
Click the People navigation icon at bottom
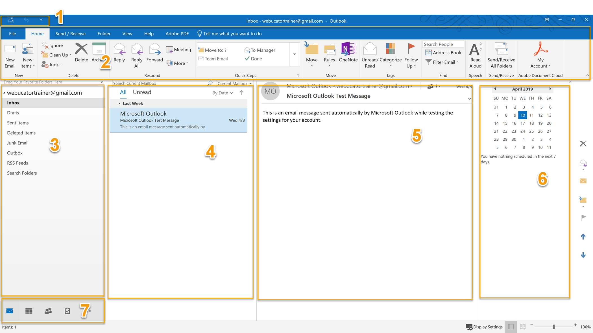pos(48,311)
